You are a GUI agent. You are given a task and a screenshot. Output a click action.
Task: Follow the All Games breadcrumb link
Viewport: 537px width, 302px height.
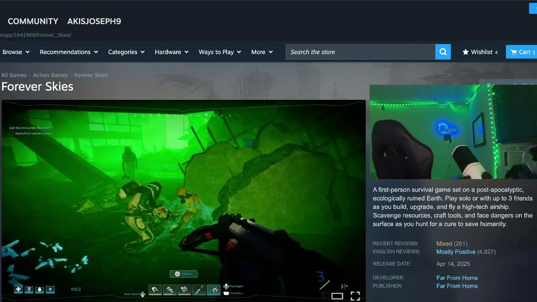click(14, 75)
